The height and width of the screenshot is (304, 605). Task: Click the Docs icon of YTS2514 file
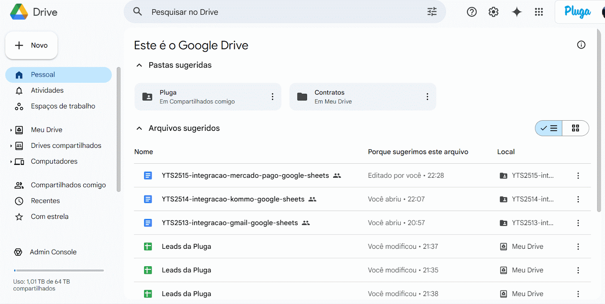click(148, 199)
